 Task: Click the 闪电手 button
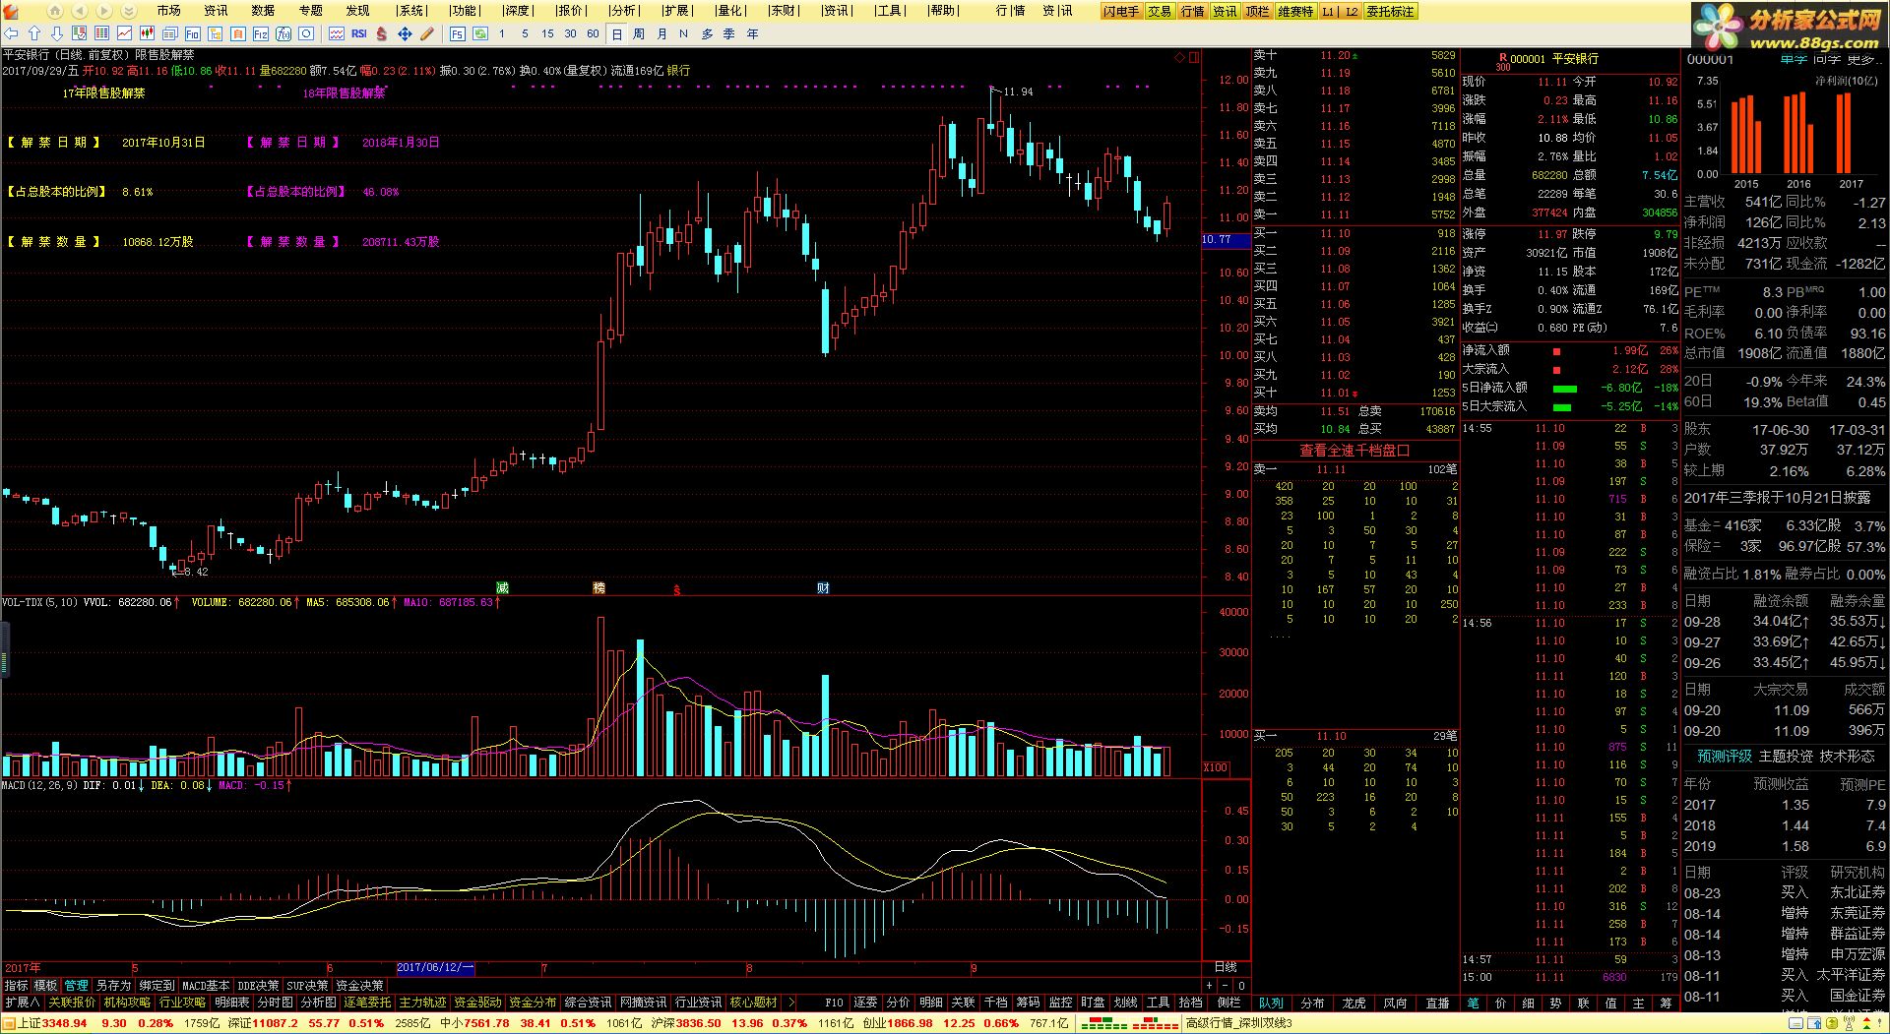coord(1121,12)
